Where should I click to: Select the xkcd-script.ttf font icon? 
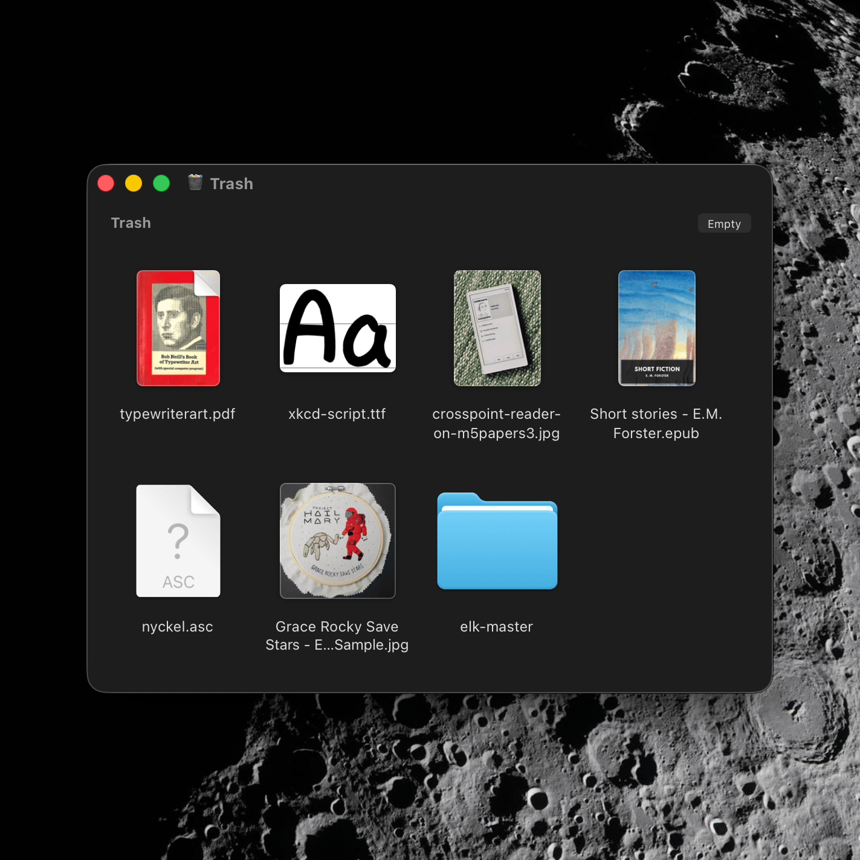point(337,328)
